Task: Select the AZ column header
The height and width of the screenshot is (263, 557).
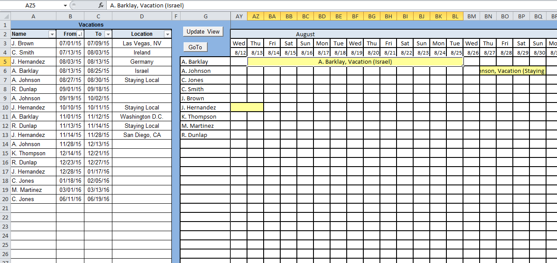Action: coord(256,15)
